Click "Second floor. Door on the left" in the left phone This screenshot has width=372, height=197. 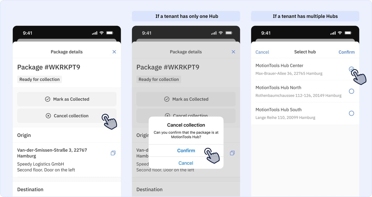(x=46, y=170)
